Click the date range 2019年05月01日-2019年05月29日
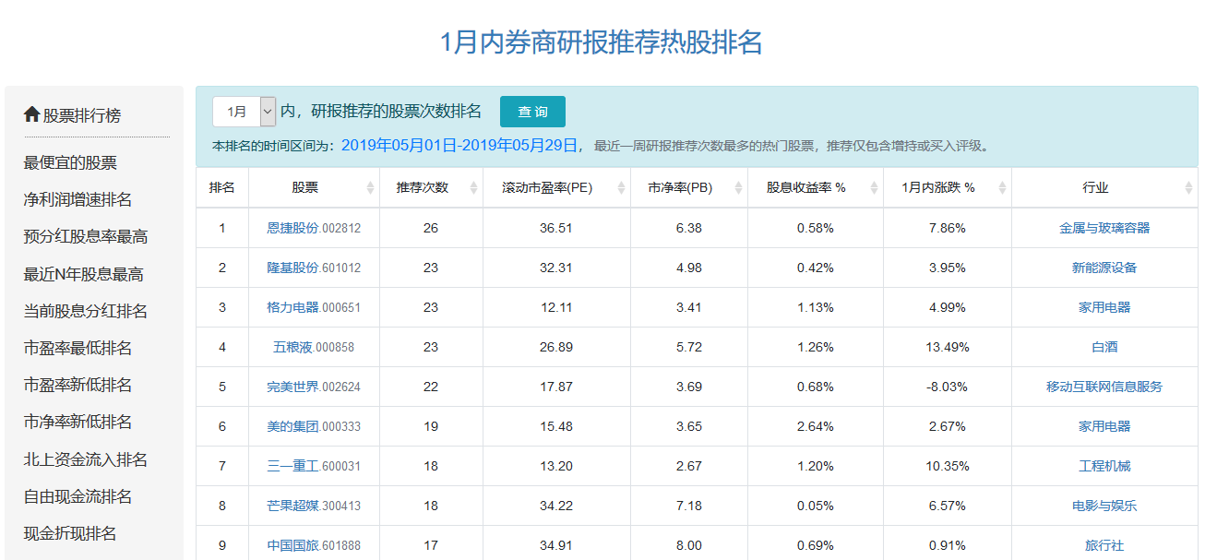The height and width of the screenshot is (560, 1205). coord(459,145)
